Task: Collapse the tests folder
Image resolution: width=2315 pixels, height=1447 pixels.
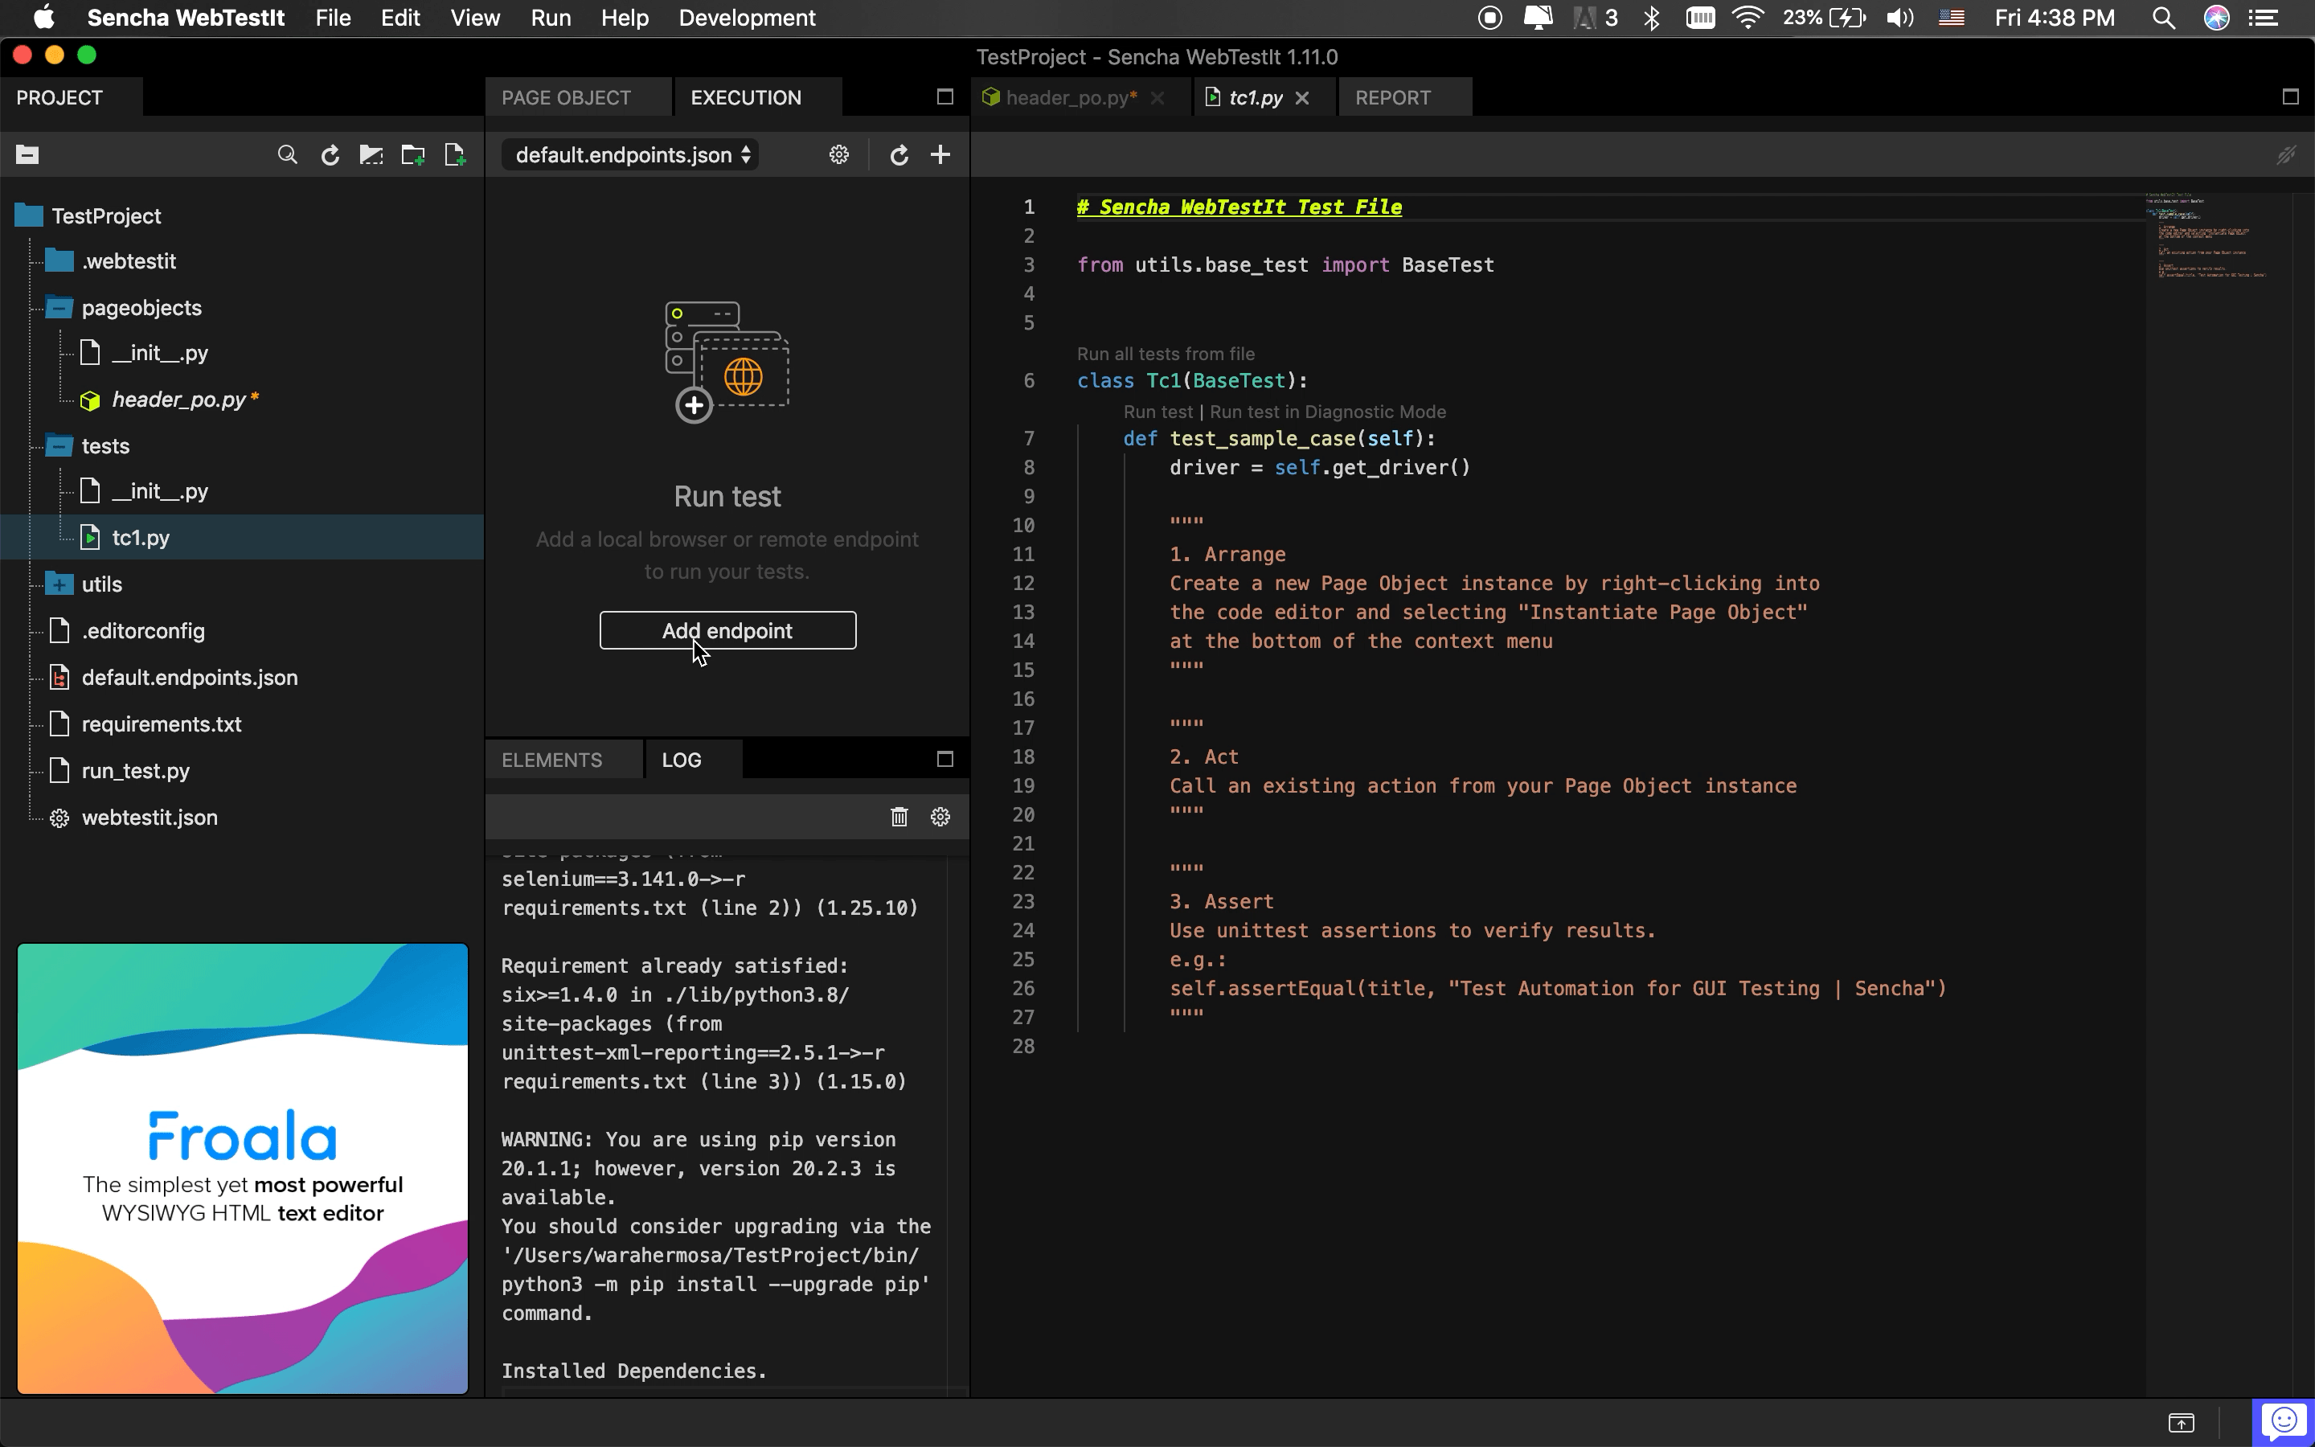Action: 59,446
